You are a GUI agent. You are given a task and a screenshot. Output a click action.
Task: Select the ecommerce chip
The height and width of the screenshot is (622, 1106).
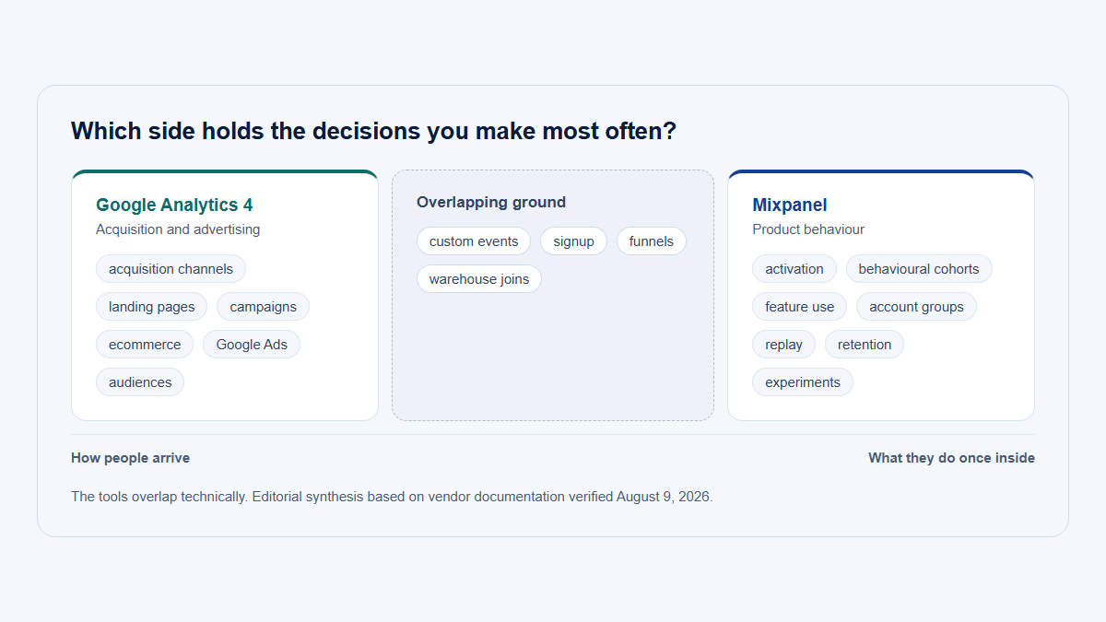coord(145,345)
